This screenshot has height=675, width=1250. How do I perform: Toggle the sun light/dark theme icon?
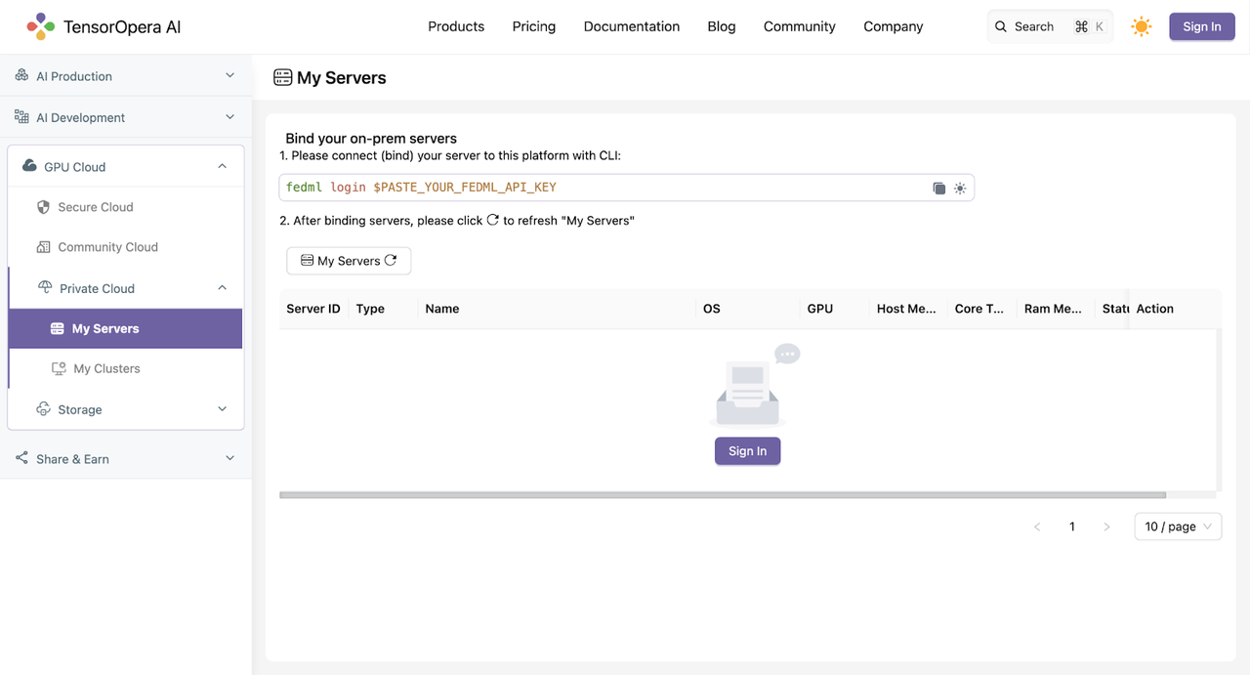[1141, 27]
